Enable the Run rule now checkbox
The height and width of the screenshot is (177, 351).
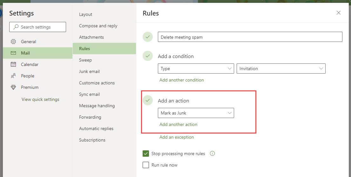pyautogui.click(x=146, y=165)
